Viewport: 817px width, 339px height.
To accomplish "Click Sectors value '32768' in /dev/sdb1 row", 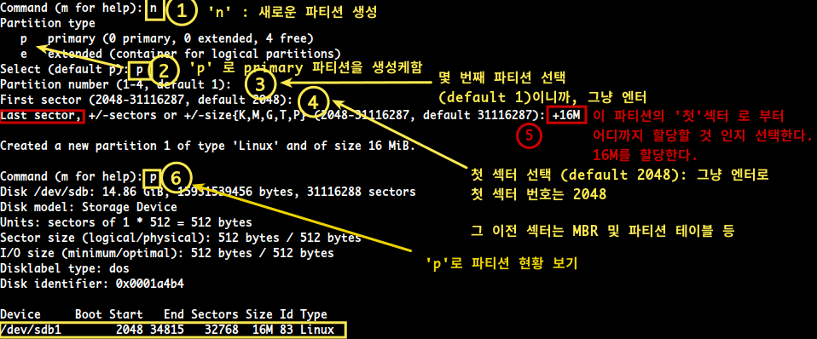I will tap(222, 330).
